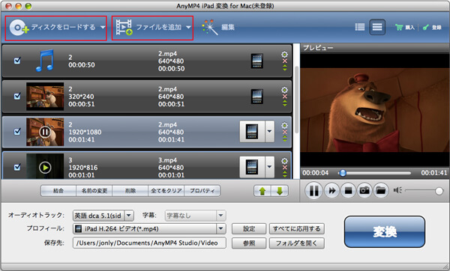Open the audio track dropdown
The image size is (450, 271).
129,215
